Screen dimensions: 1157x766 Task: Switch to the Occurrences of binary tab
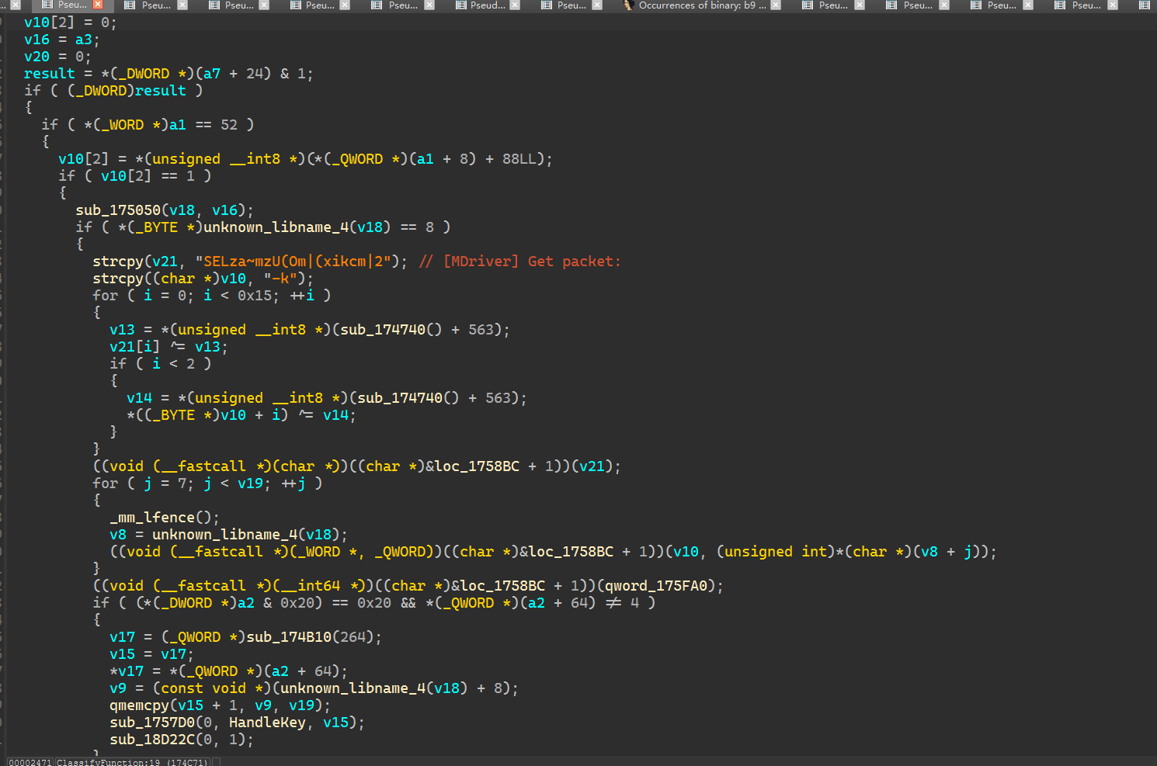(x=701, y=5)
